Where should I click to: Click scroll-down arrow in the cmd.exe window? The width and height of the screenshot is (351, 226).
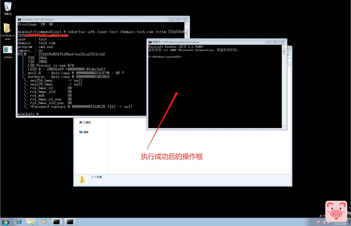(x=283, y=127)
